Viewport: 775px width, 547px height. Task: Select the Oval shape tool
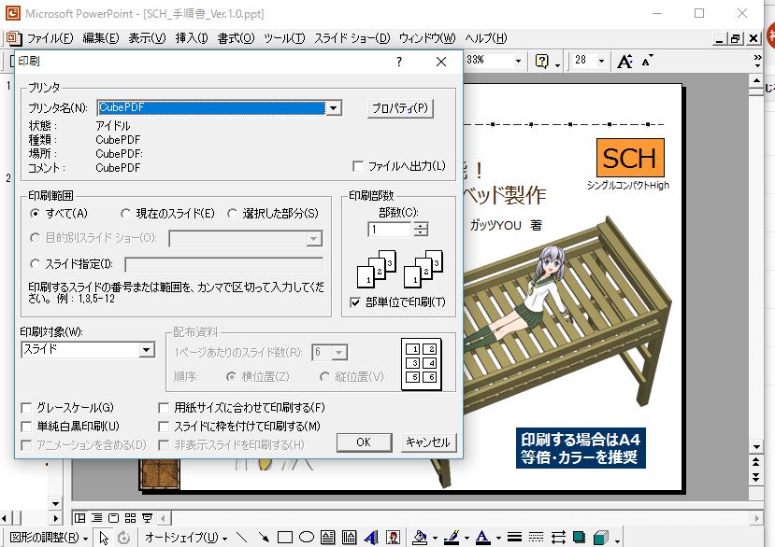(x=307, y=537)
